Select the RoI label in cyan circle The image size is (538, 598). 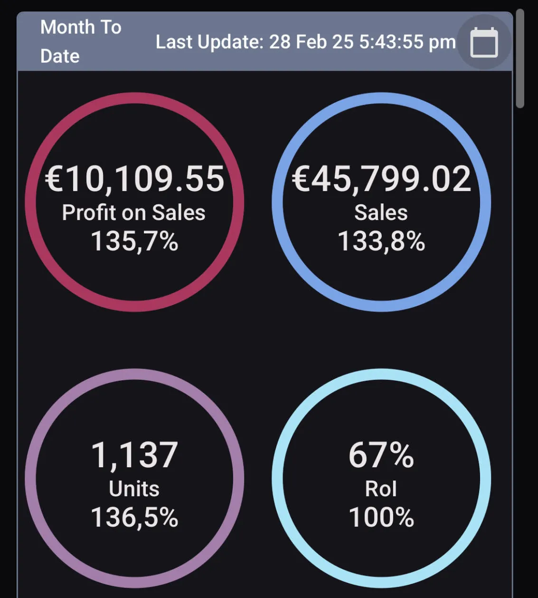tap(381, 489)
